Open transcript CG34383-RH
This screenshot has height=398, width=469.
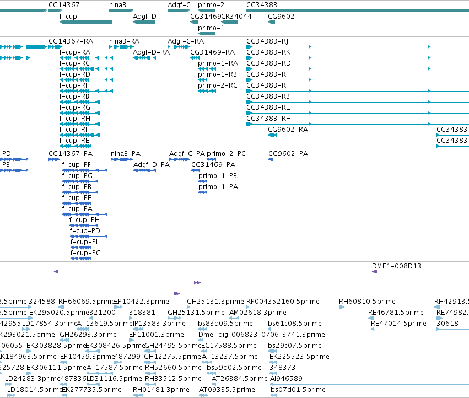tap(268, 119)
